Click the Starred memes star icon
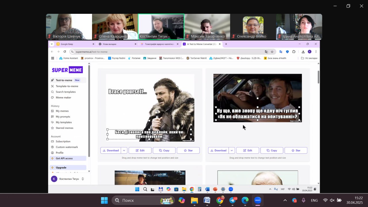 tap(52, 128)
